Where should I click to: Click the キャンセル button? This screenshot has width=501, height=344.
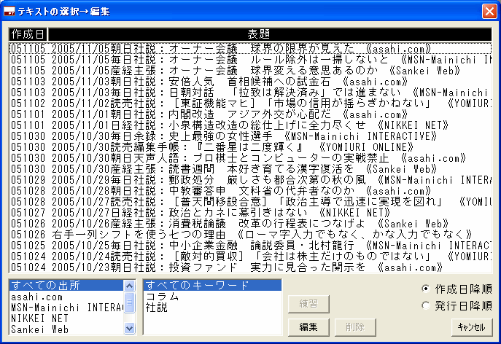click(x=472, y=327)
